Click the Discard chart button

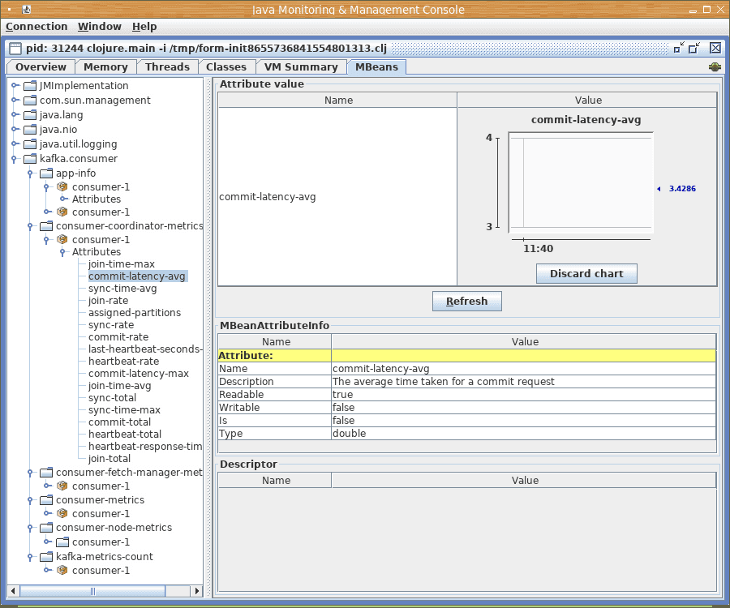pos(586,274)
